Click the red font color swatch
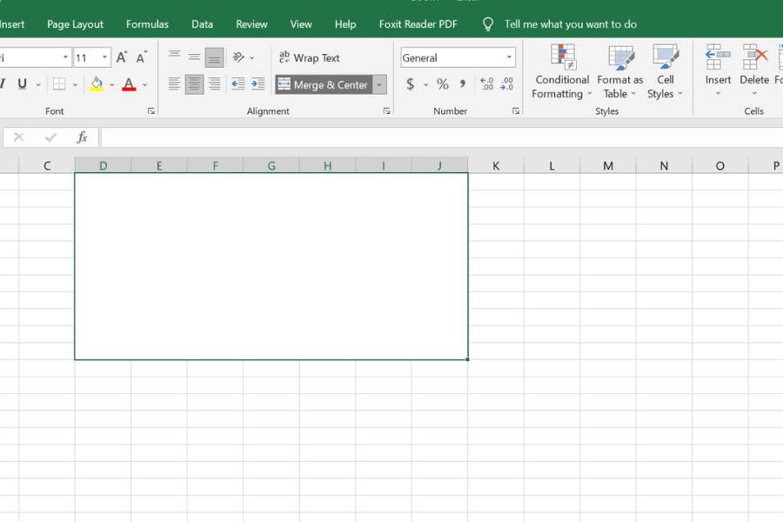This screenshot has height=522, width=783. (129, 84)
